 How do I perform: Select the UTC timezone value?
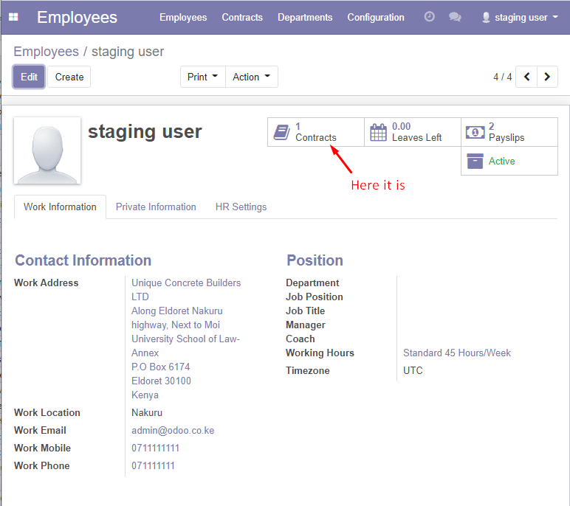[x=413, y=370]
